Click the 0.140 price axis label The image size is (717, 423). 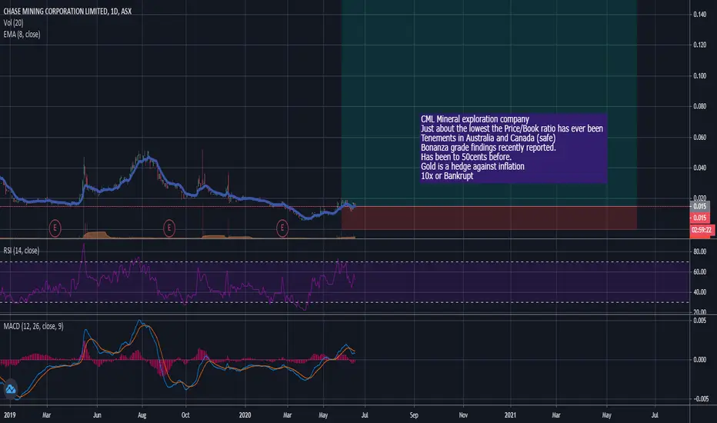pos(699,14)
